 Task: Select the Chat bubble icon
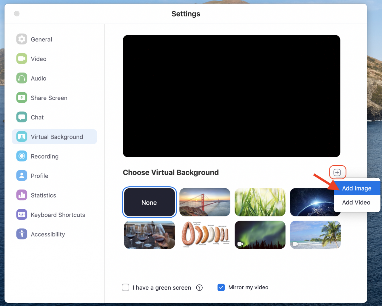point(21,117)
